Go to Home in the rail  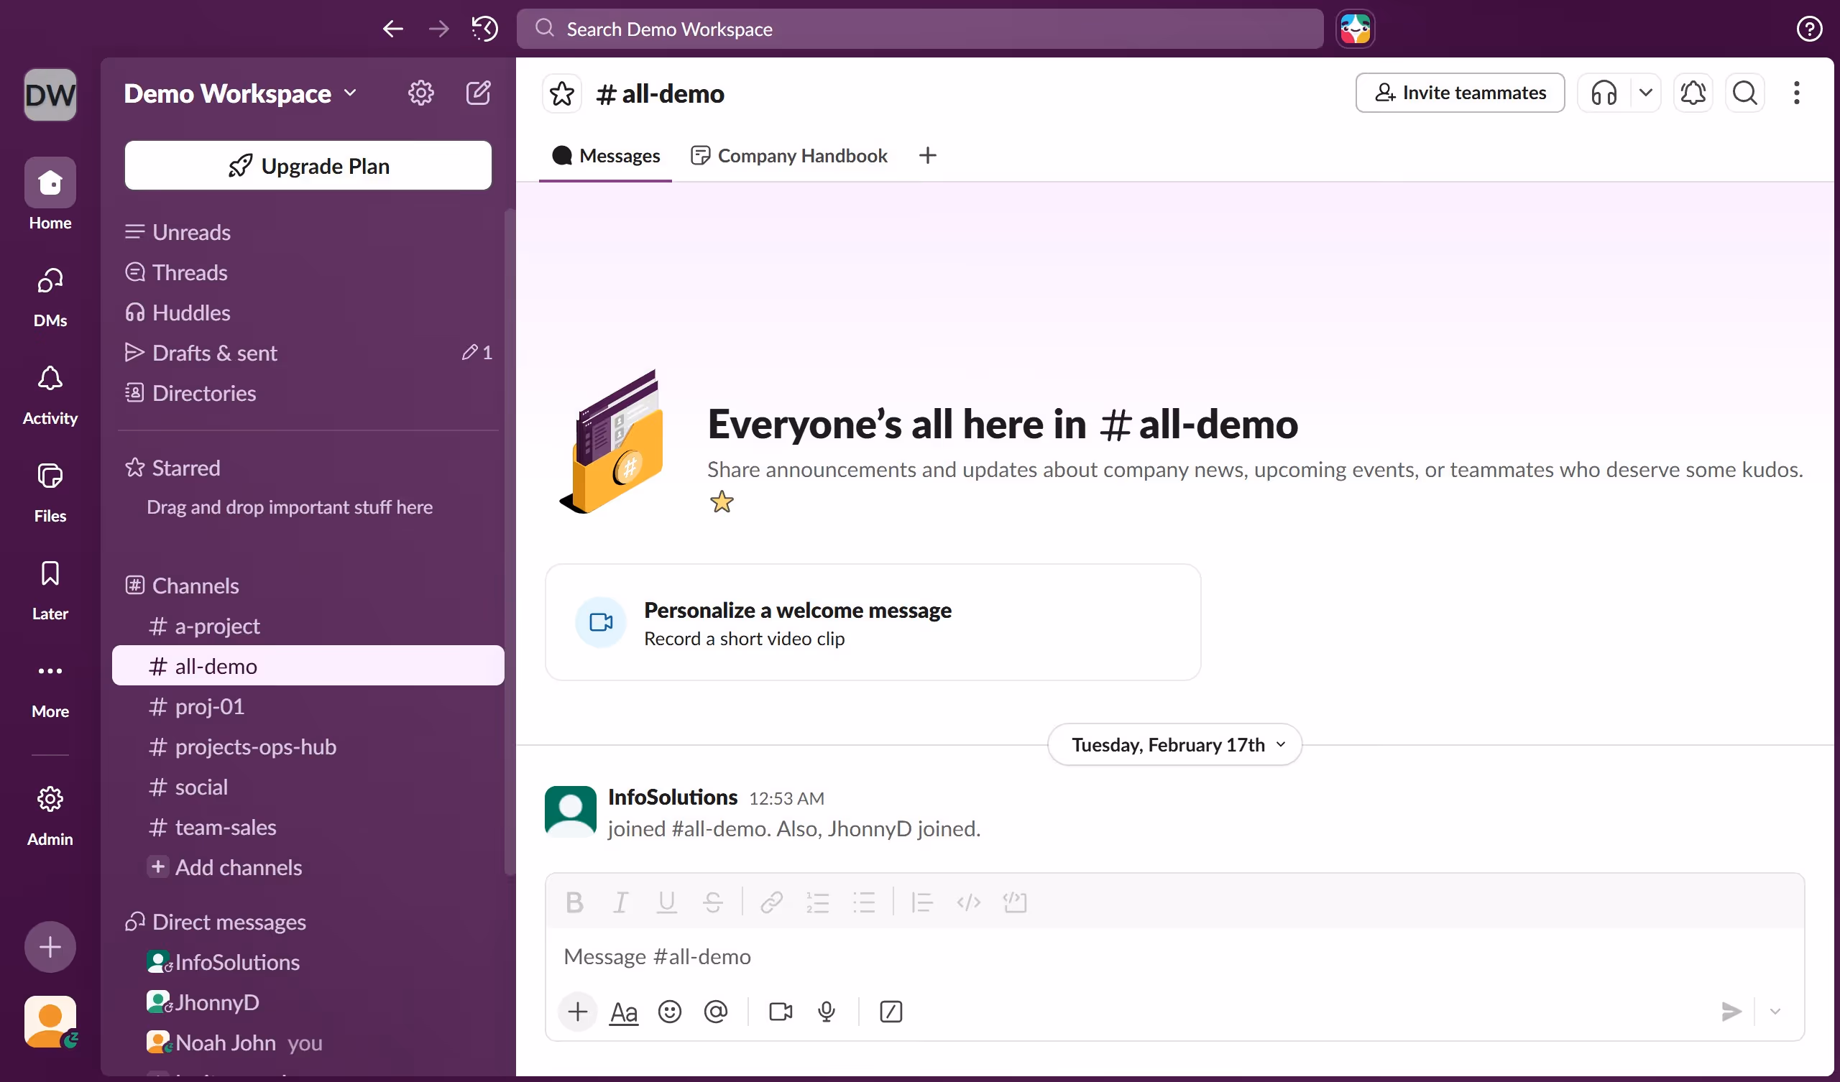(50, 194)
